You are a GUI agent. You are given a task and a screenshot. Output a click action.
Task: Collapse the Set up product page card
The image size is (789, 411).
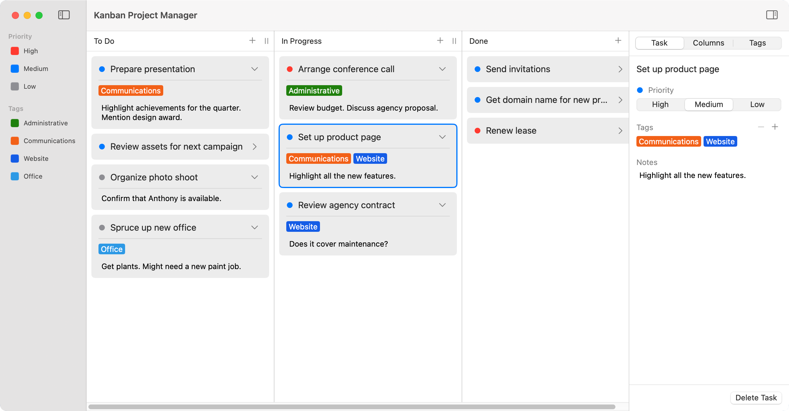pos(442,137)
